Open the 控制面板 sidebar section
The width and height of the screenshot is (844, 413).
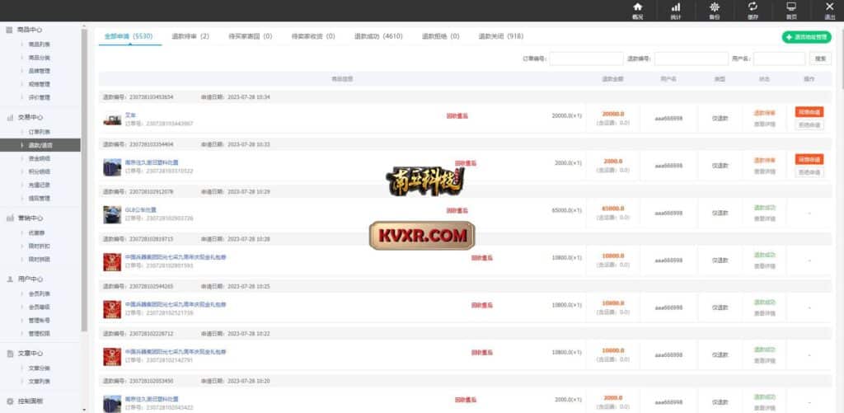pos(30,401)
